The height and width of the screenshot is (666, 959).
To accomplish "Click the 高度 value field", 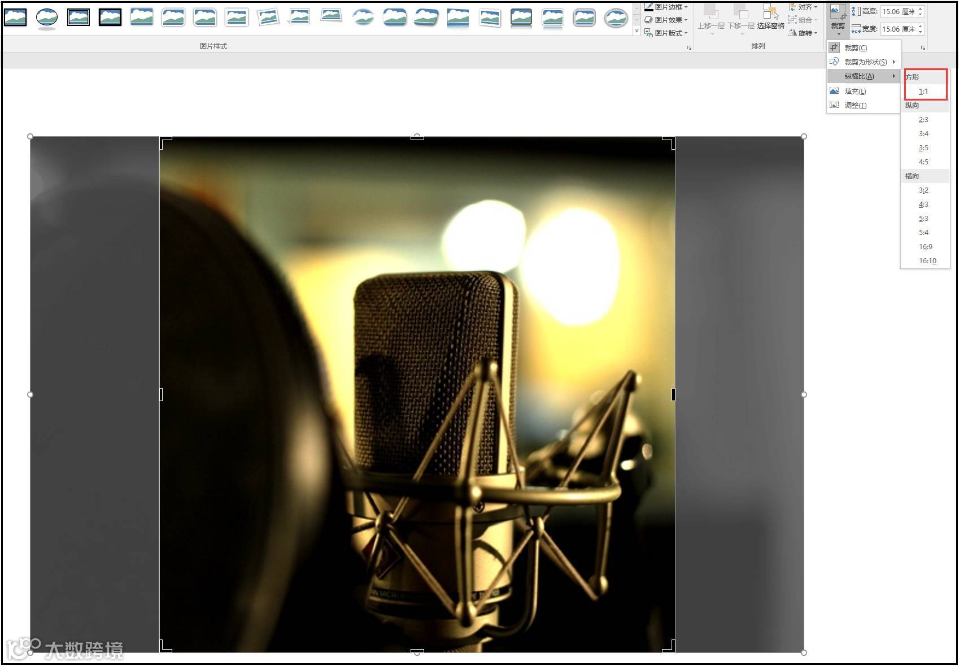I will click(899, 11).
